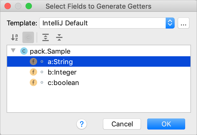The width and height of the screenshot is (197, 135).
Task: Cancel the getter generation dialog
Action: pos(122,124)
